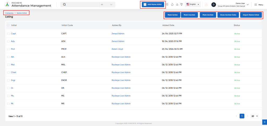This screenshot has width=267, height=126.
Task: Click Add Name Initial button
Action: click(153, 5)
